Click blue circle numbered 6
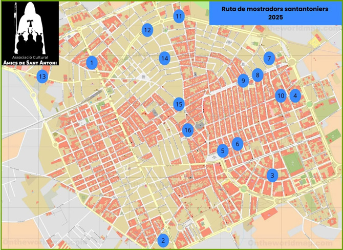The height and width of the screenshot is (250, 343). click(x=237, y=144)
